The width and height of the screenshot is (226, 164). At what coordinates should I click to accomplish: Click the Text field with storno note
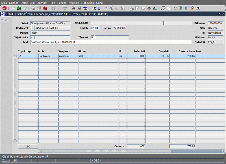[x=110, y=42]
